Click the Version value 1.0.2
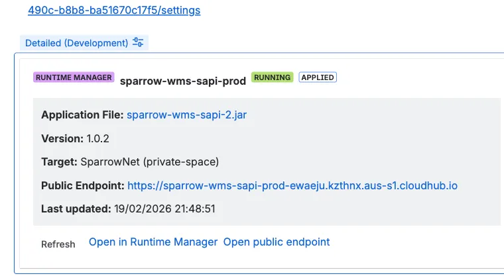This screenshot has height=278, width=504. coord(98,138)
